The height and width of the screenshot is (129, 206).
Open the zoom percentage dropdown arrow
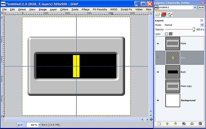tap(39, 125)
